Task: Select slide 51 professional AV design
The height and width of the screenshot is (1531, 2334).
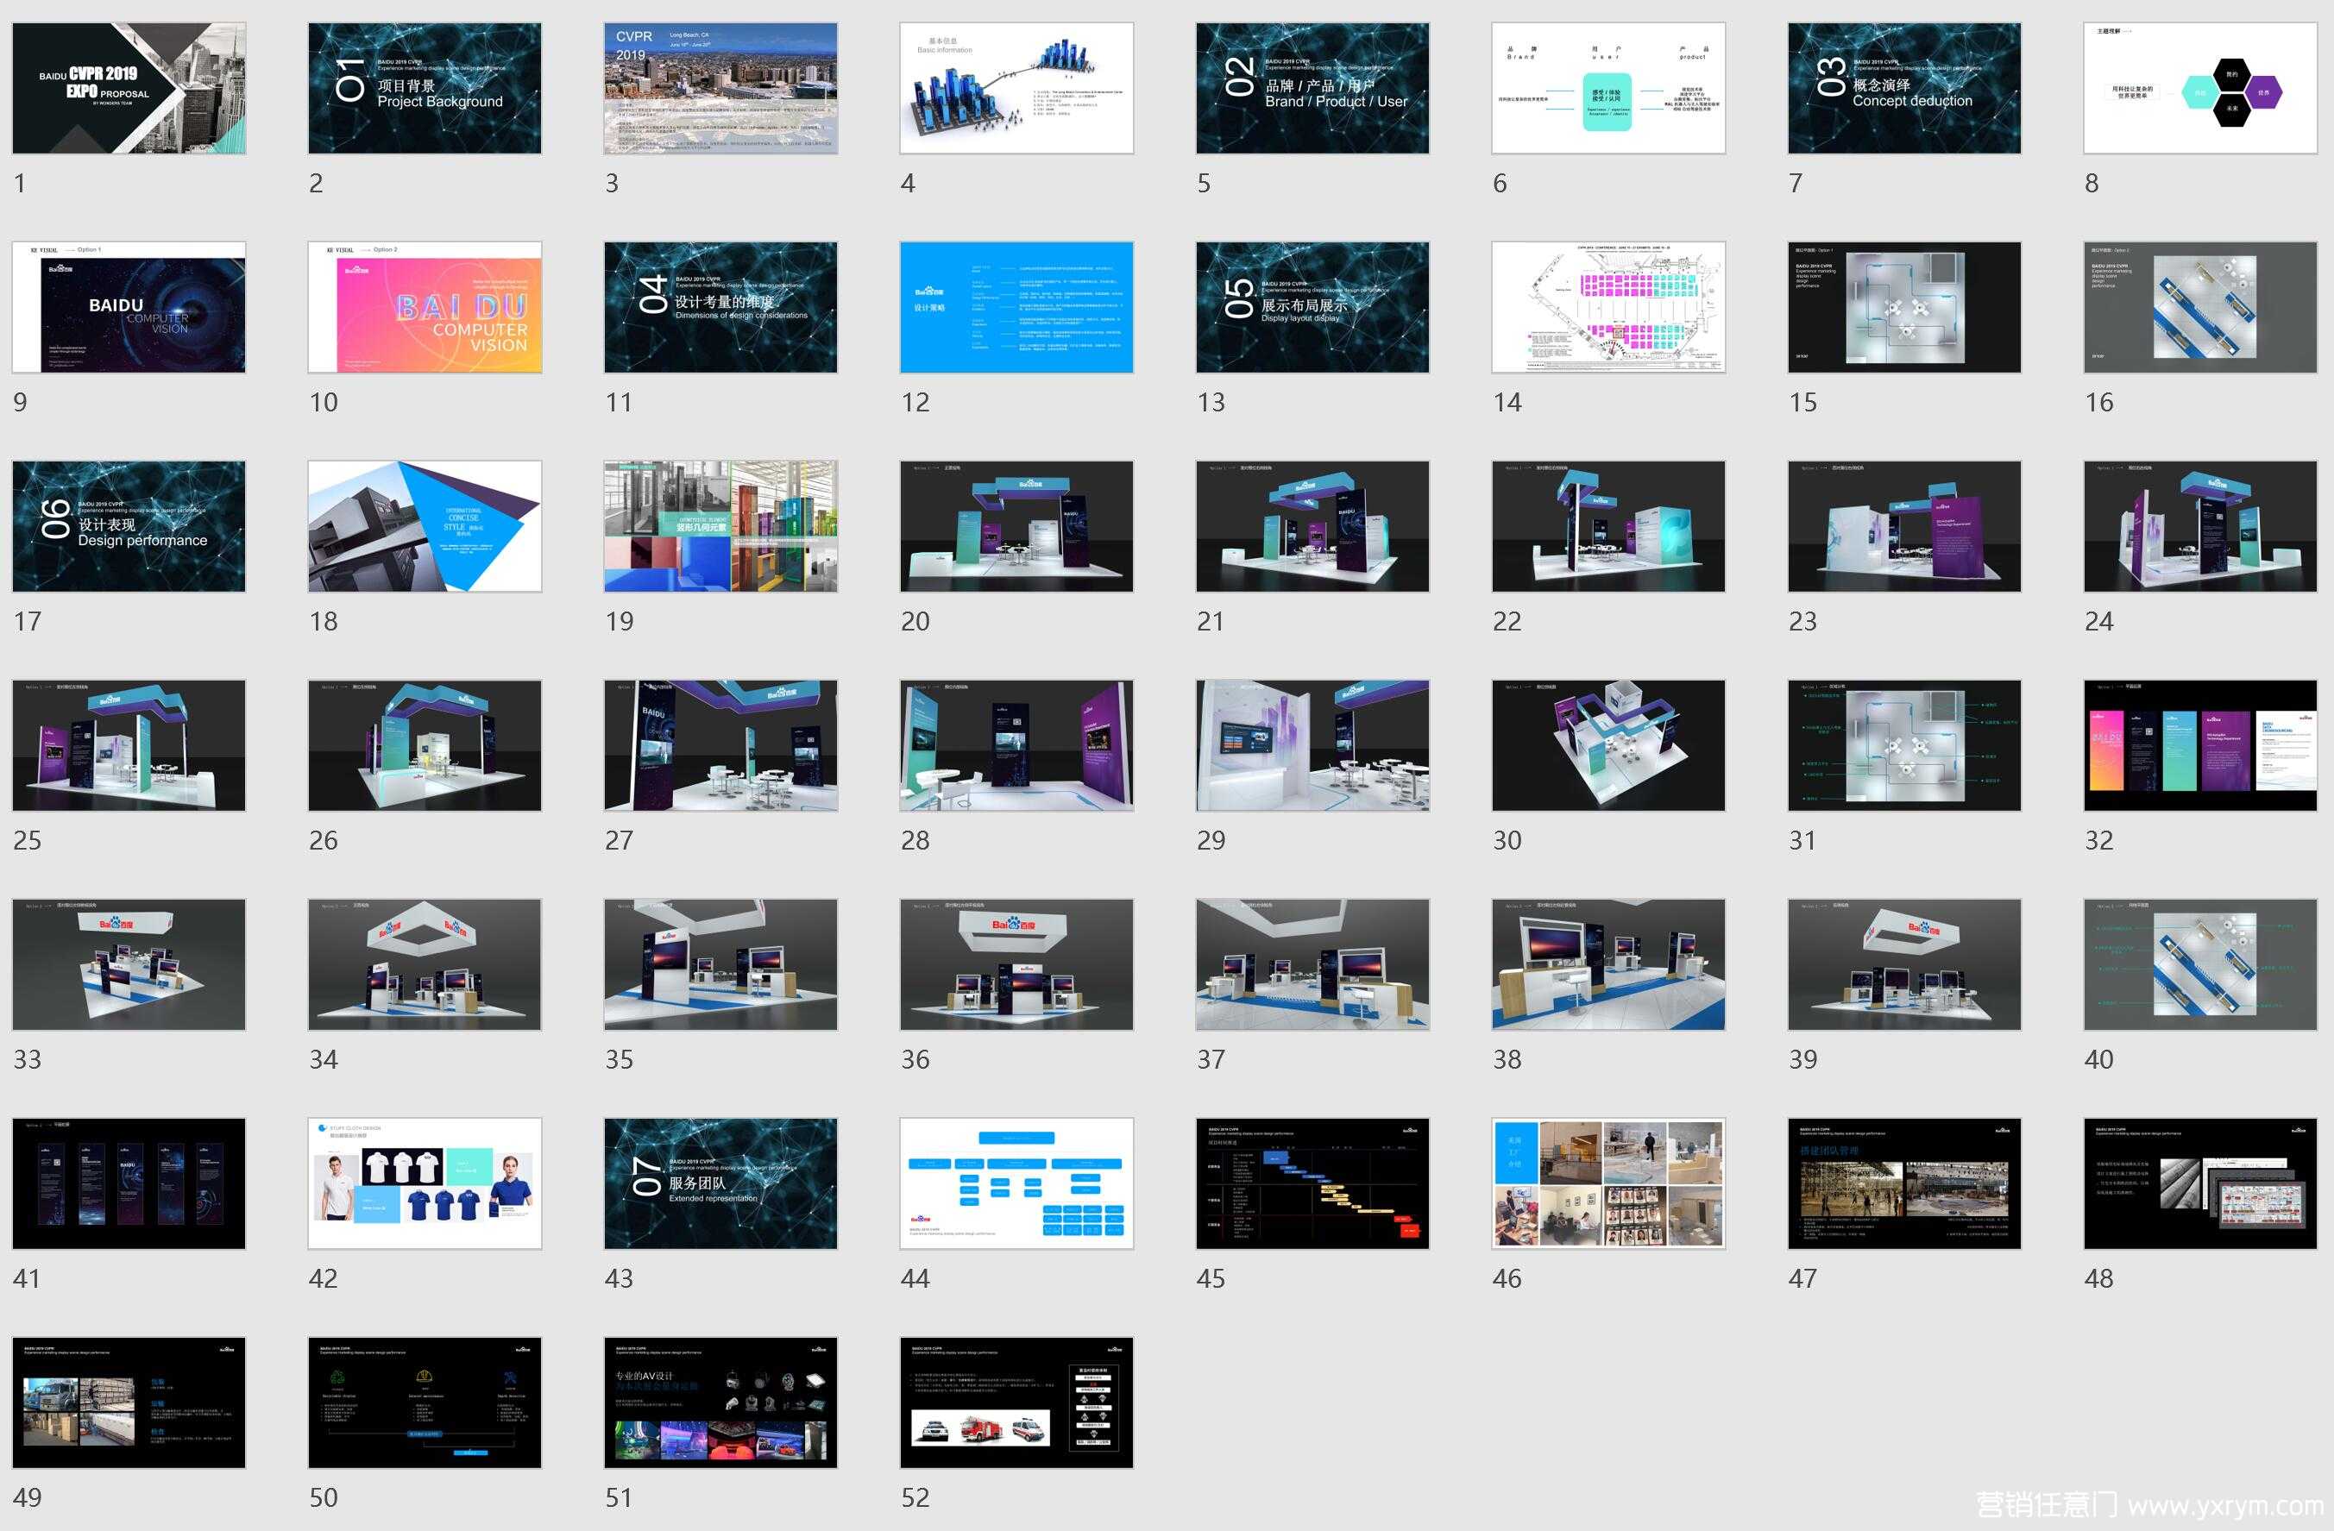Action: click(x=720, y=1402)
